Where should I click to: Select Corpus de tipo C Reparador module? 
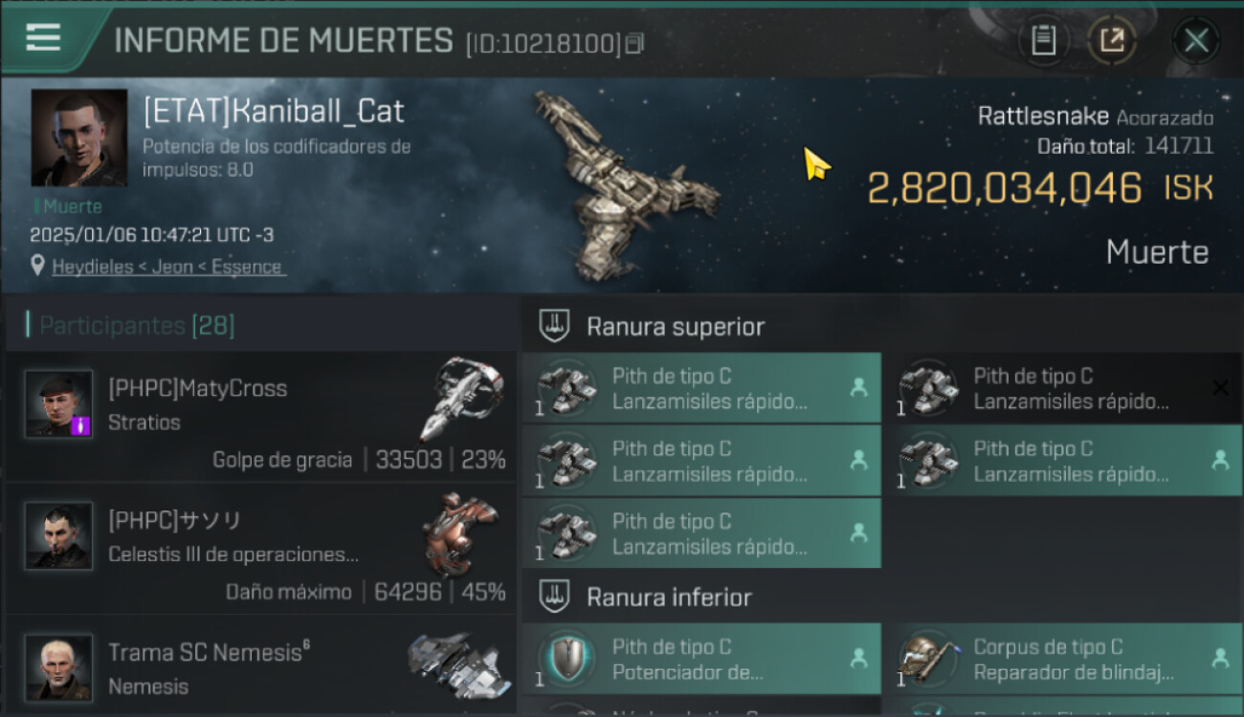(1063, 659)
